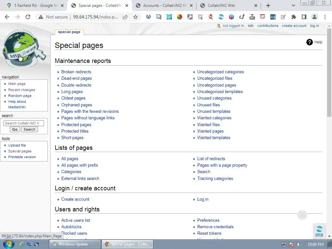Toggle the browser side panel
Screen dimensions: 332x249
(304, 17)
